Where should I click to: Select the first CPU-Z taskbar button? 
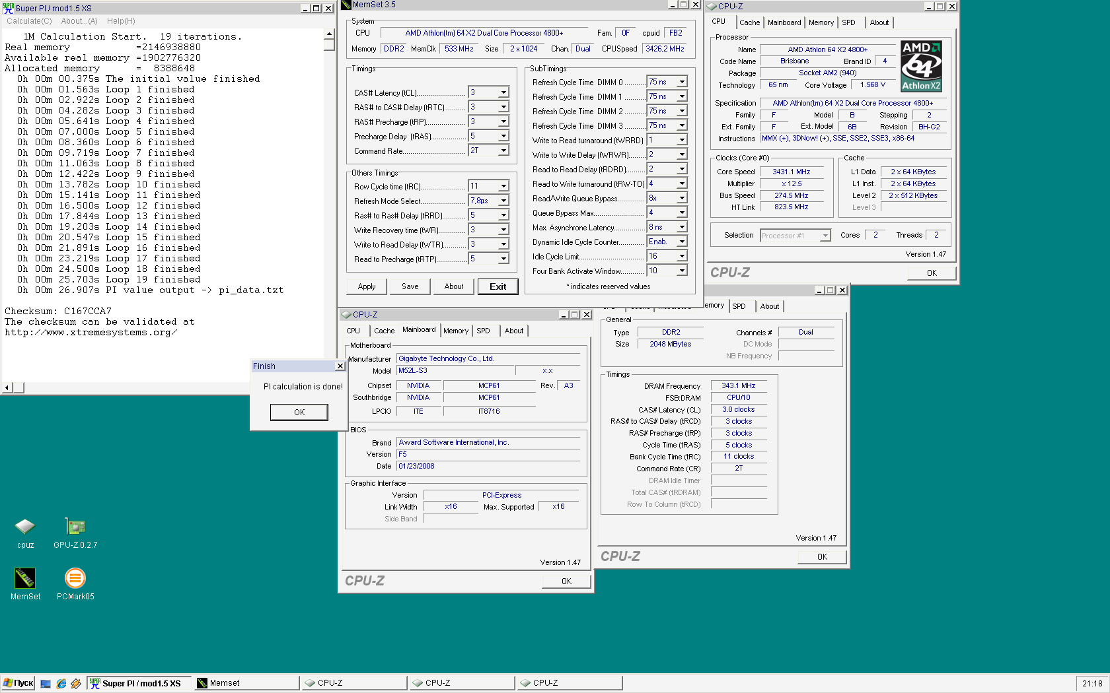pyautogui.click(x=353, y=683)
